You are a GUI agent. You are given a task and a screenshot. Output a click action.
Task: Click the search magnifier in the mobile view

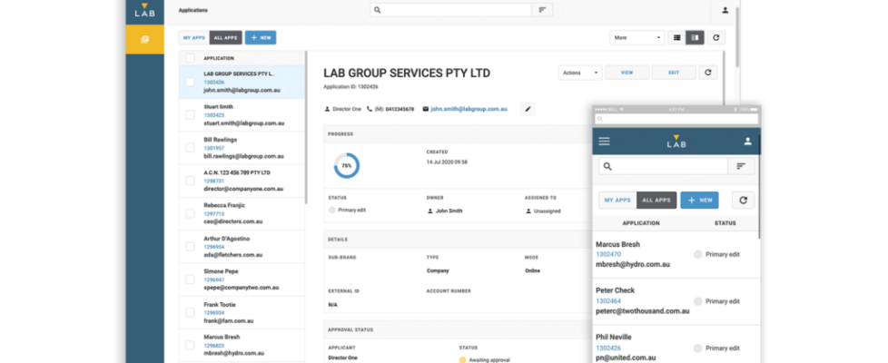(x=607, y=166)
